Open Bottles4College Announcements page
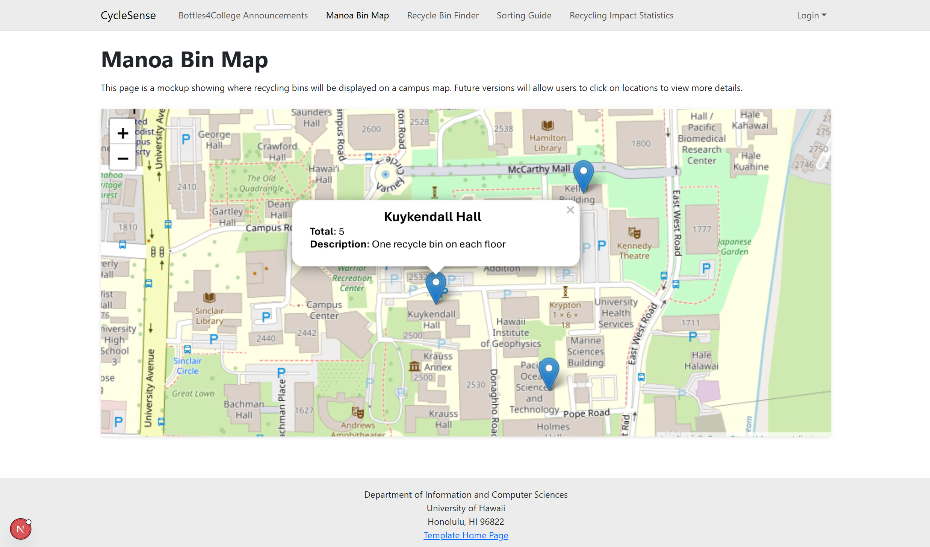This screenshot has width=930, height=547. click(243, 15)
